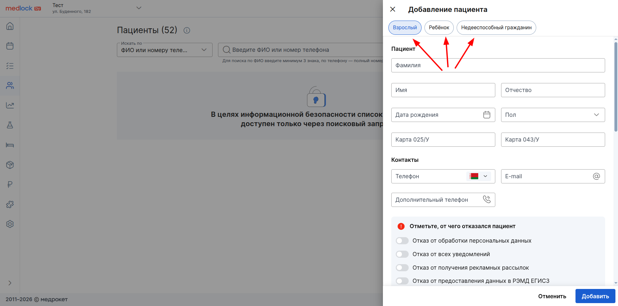
Task: Expand the sidebar with bottom chevron
Action: (x=10, y=283)
